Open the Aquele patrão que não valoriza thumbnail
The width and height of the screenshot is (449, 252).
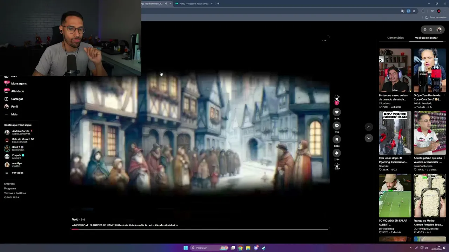coord(430,133)
